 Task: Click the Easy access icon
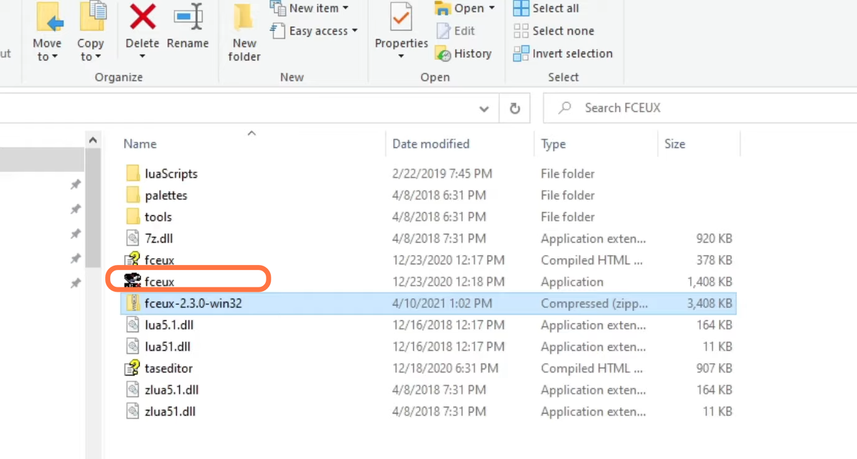tap(278, 30)
